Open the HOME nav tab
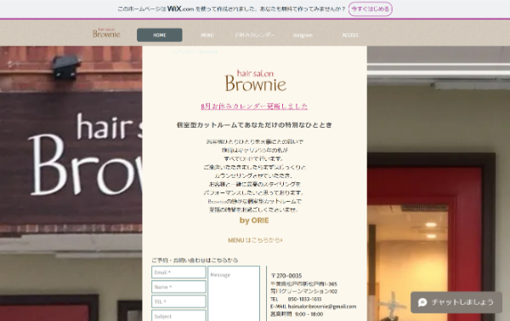The width and height of the screenshot is (510, 321). pyautogui.click(x=160, y=35)
